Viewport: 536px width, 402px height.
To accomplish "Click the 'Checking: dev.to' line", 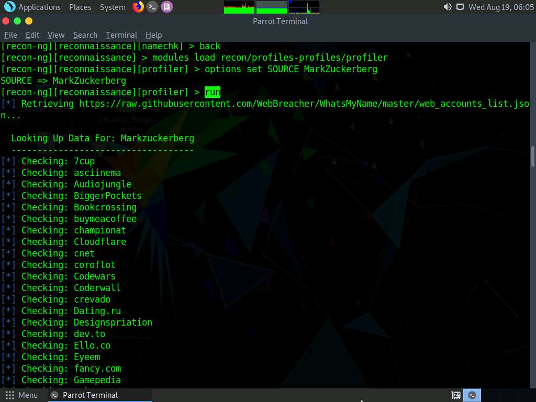I will click(53, 334).
